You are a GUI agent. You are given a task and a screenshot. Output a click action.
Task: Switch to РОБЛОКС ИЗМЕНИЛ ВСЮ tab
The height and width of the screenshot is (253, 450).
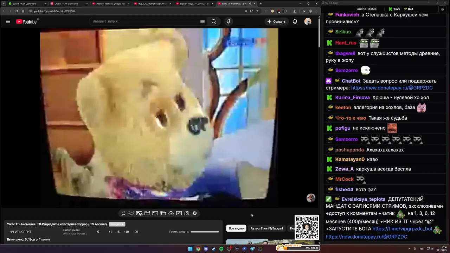coord(152,4)
